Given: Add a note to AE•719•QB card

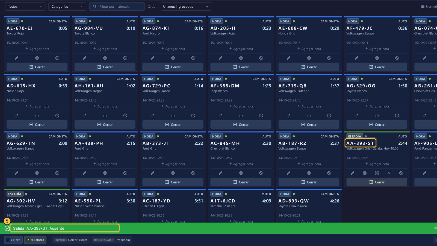Looking at the screenshot, I should click(x=309, y=106).
